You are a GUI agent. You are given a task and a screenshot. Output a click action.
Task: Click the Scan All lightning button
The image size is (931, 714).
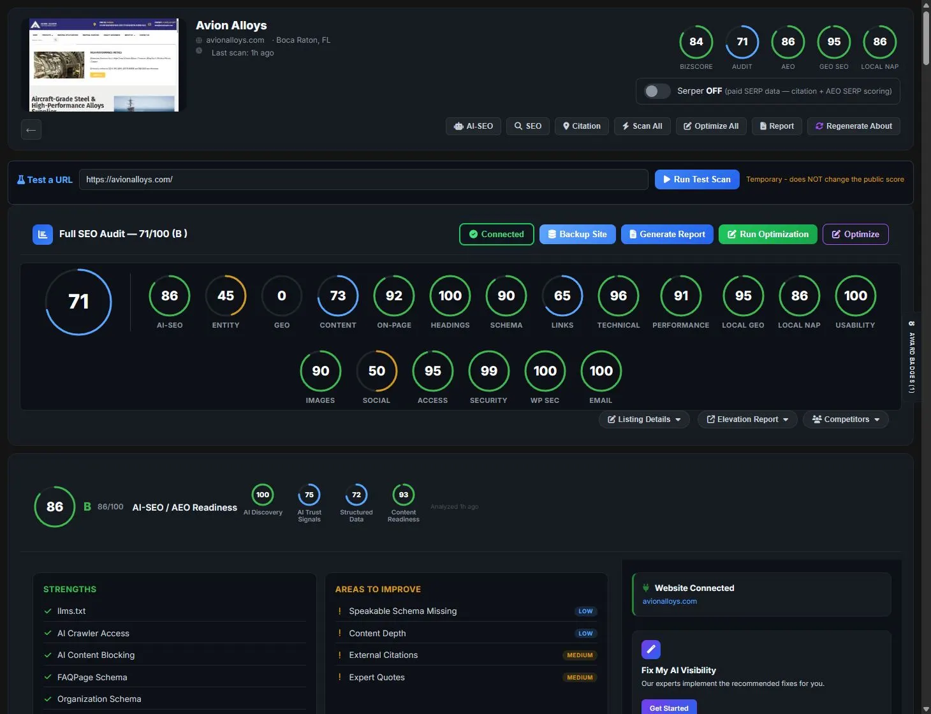pyautogui.click(x=642, y=126)
